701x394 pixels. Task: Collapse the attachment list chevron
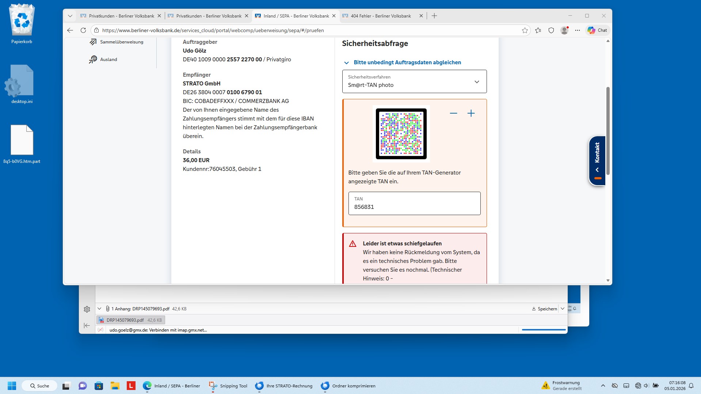tap(99, 309)
